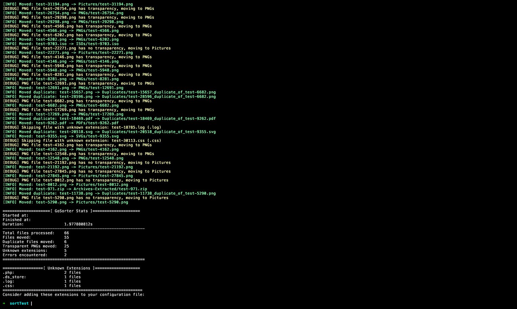517x309 pixels.
Task: Click the duplicate test-15657.png log line
Action: [x=108, y=92]
